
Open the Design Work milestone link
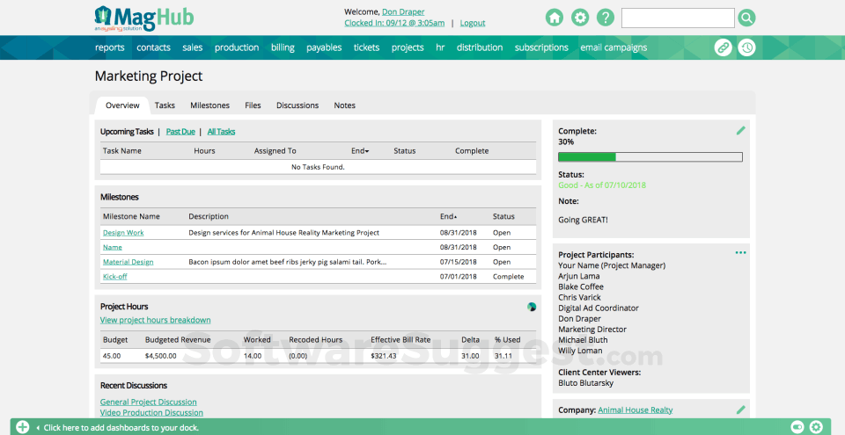click(122, 233)
